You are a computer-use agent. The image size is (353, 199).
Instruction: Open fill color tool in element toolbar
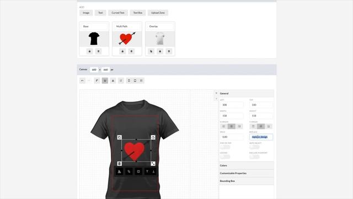pos(120,171)
